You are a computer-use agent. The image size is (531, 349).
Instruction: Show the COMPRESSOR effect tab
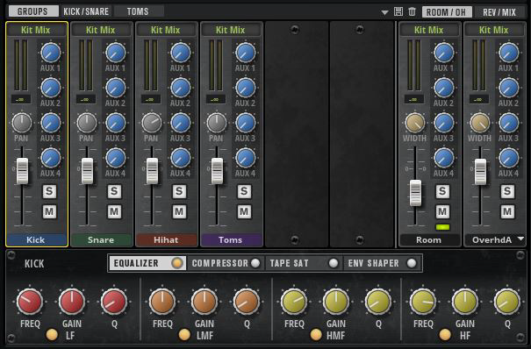[226, 263]
